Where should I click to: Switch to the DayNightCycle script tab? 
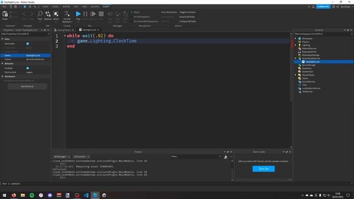click(89, 30)
